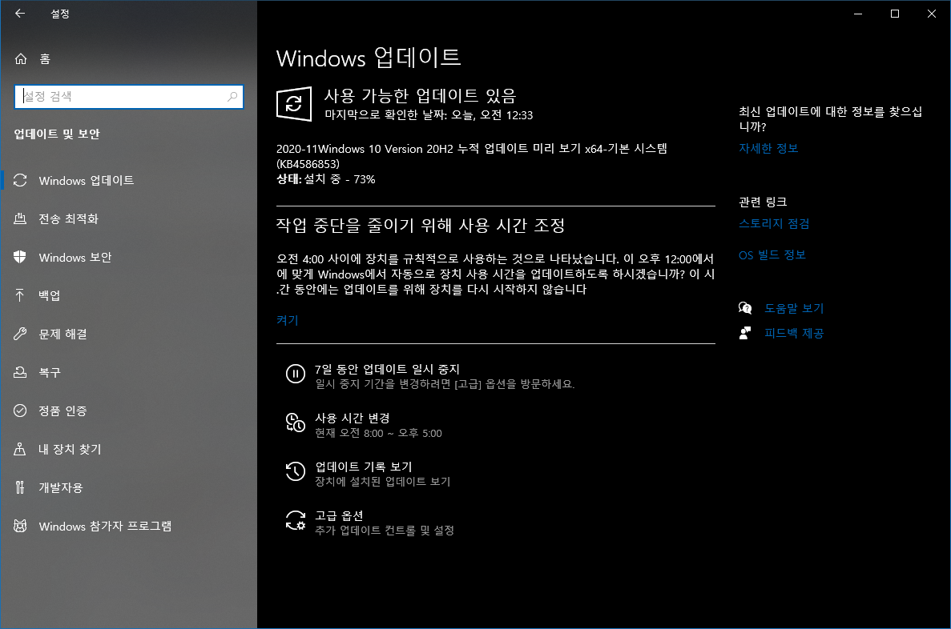Click the 관련 링크 heading
The height and width of the screenshot is (629, 951).
(x=763, y=201)
